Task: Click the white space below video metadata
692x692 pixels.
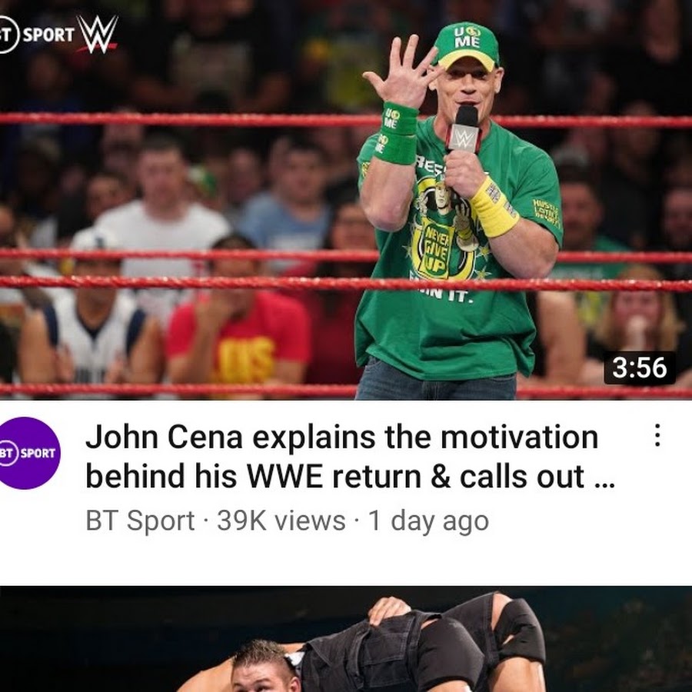Action: (x=346, y=561)
